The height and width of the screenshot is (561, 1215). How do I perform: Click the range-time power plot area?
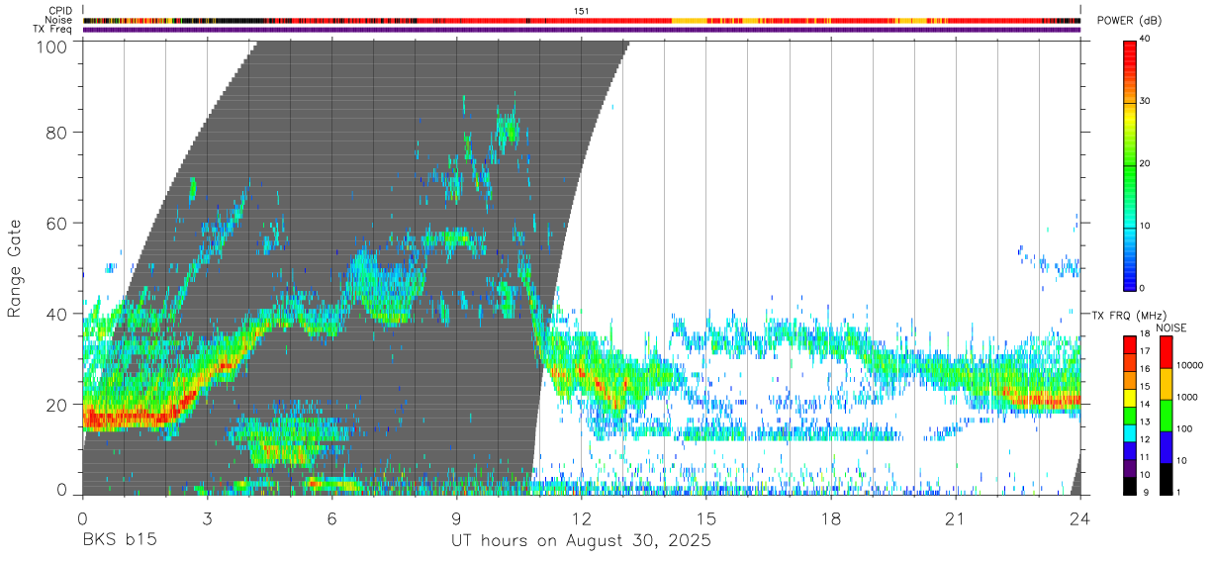pyautogui.click(x=582, y=268)
